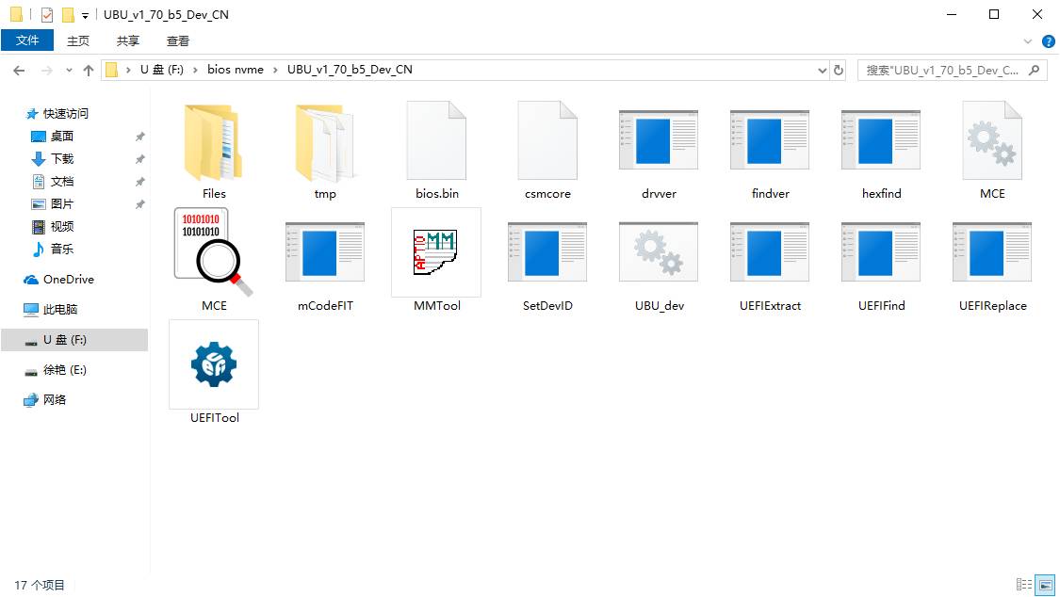Open 此电脑 in the navigation pane
Image resolution: width=1060 pixels, height=597 pixels.
point(60,309)
